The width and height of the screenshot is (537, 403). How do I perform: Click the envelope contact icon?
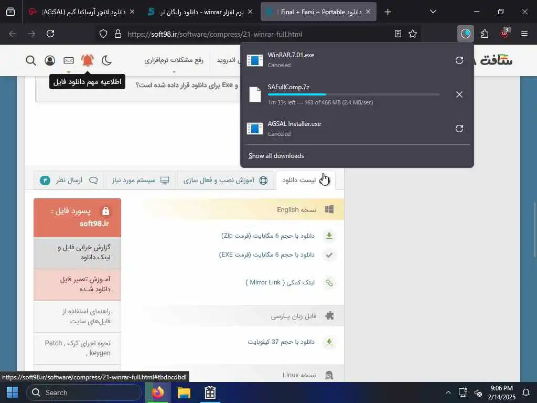point(69,61)
